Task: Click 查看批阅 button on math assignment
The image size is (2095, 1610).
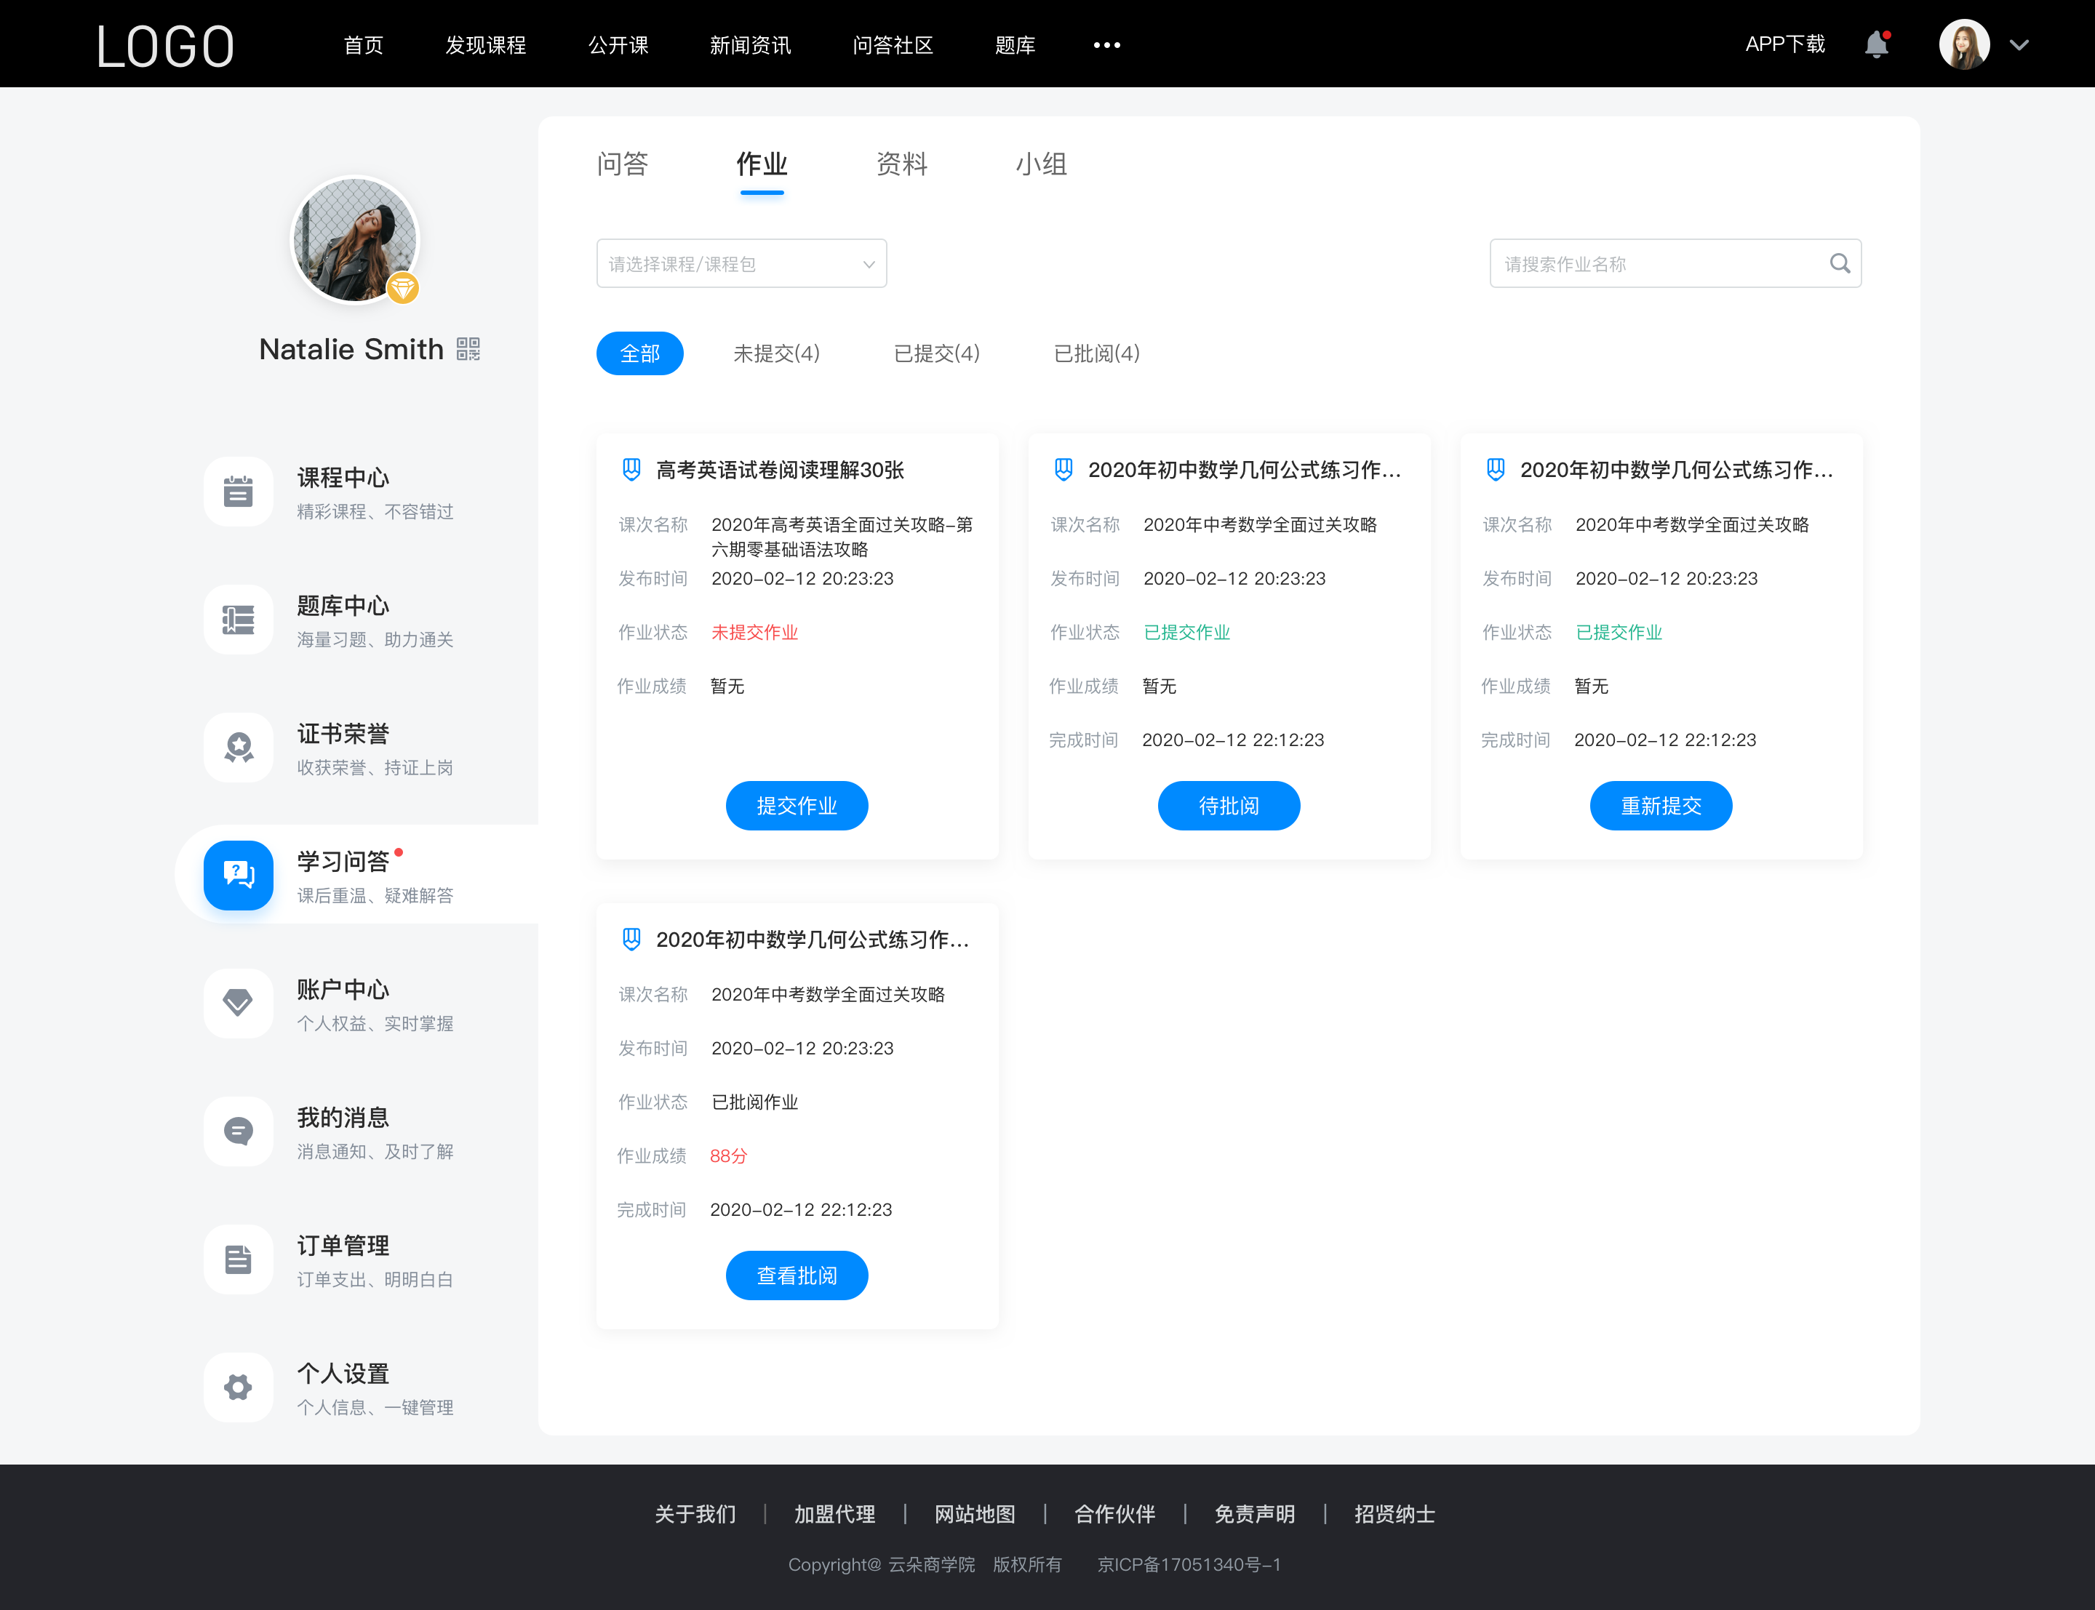Action: pyautogui.click(x=798, y=1275)
